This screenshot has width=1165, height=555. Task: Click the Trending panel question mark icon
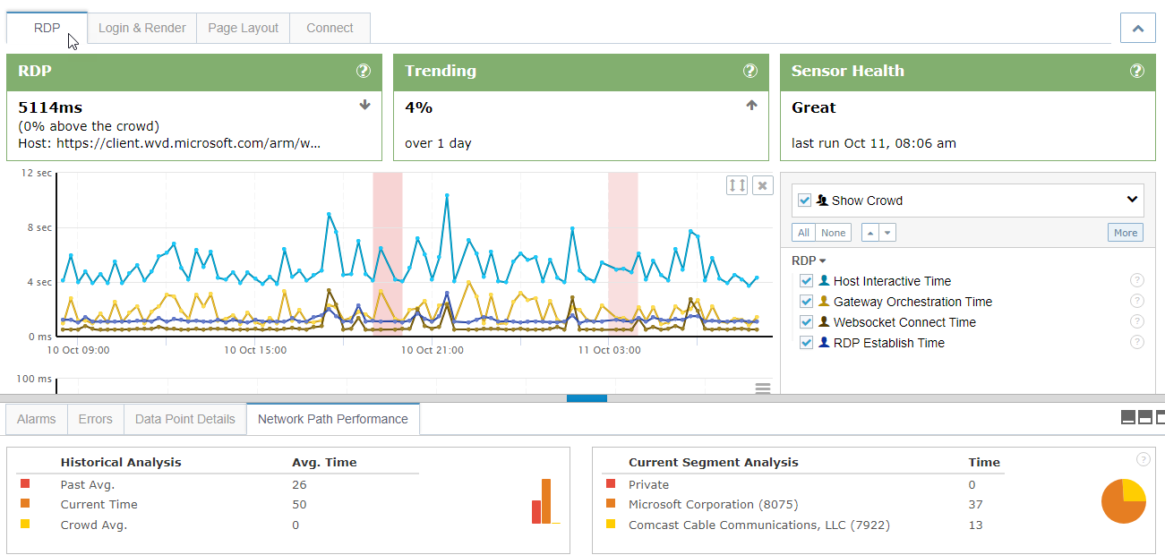click(x=750, y=71)
